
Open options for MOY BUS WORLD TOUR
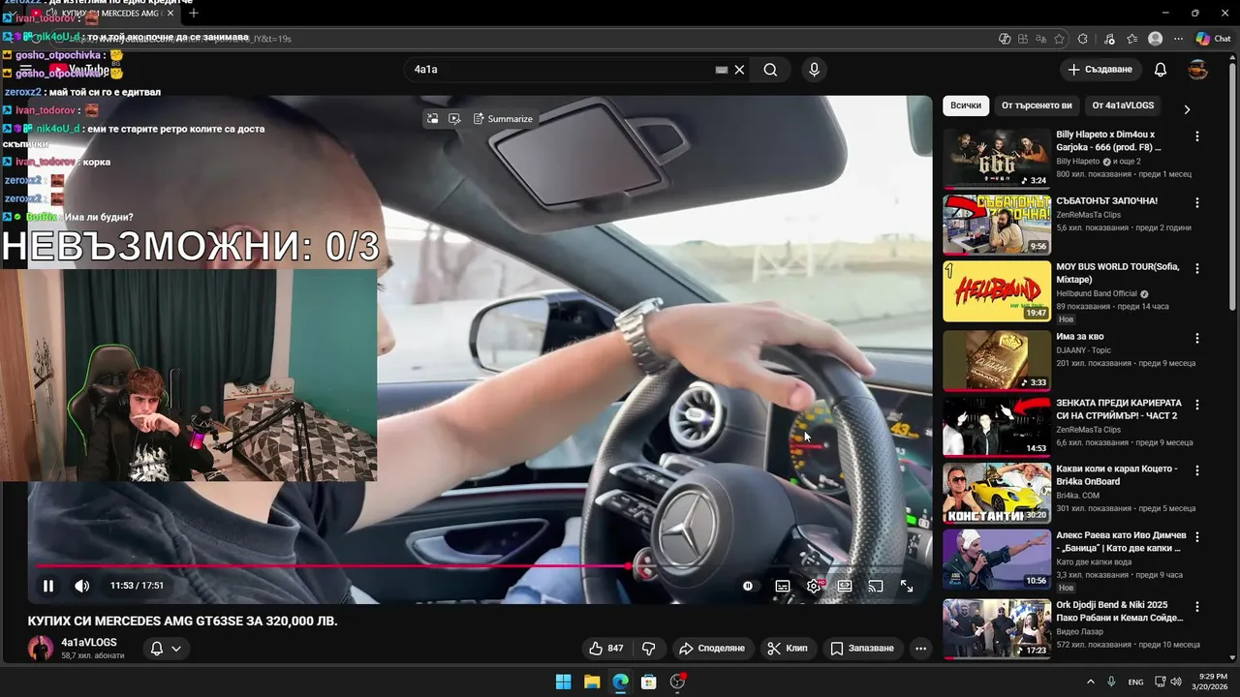coord(1197,269)
